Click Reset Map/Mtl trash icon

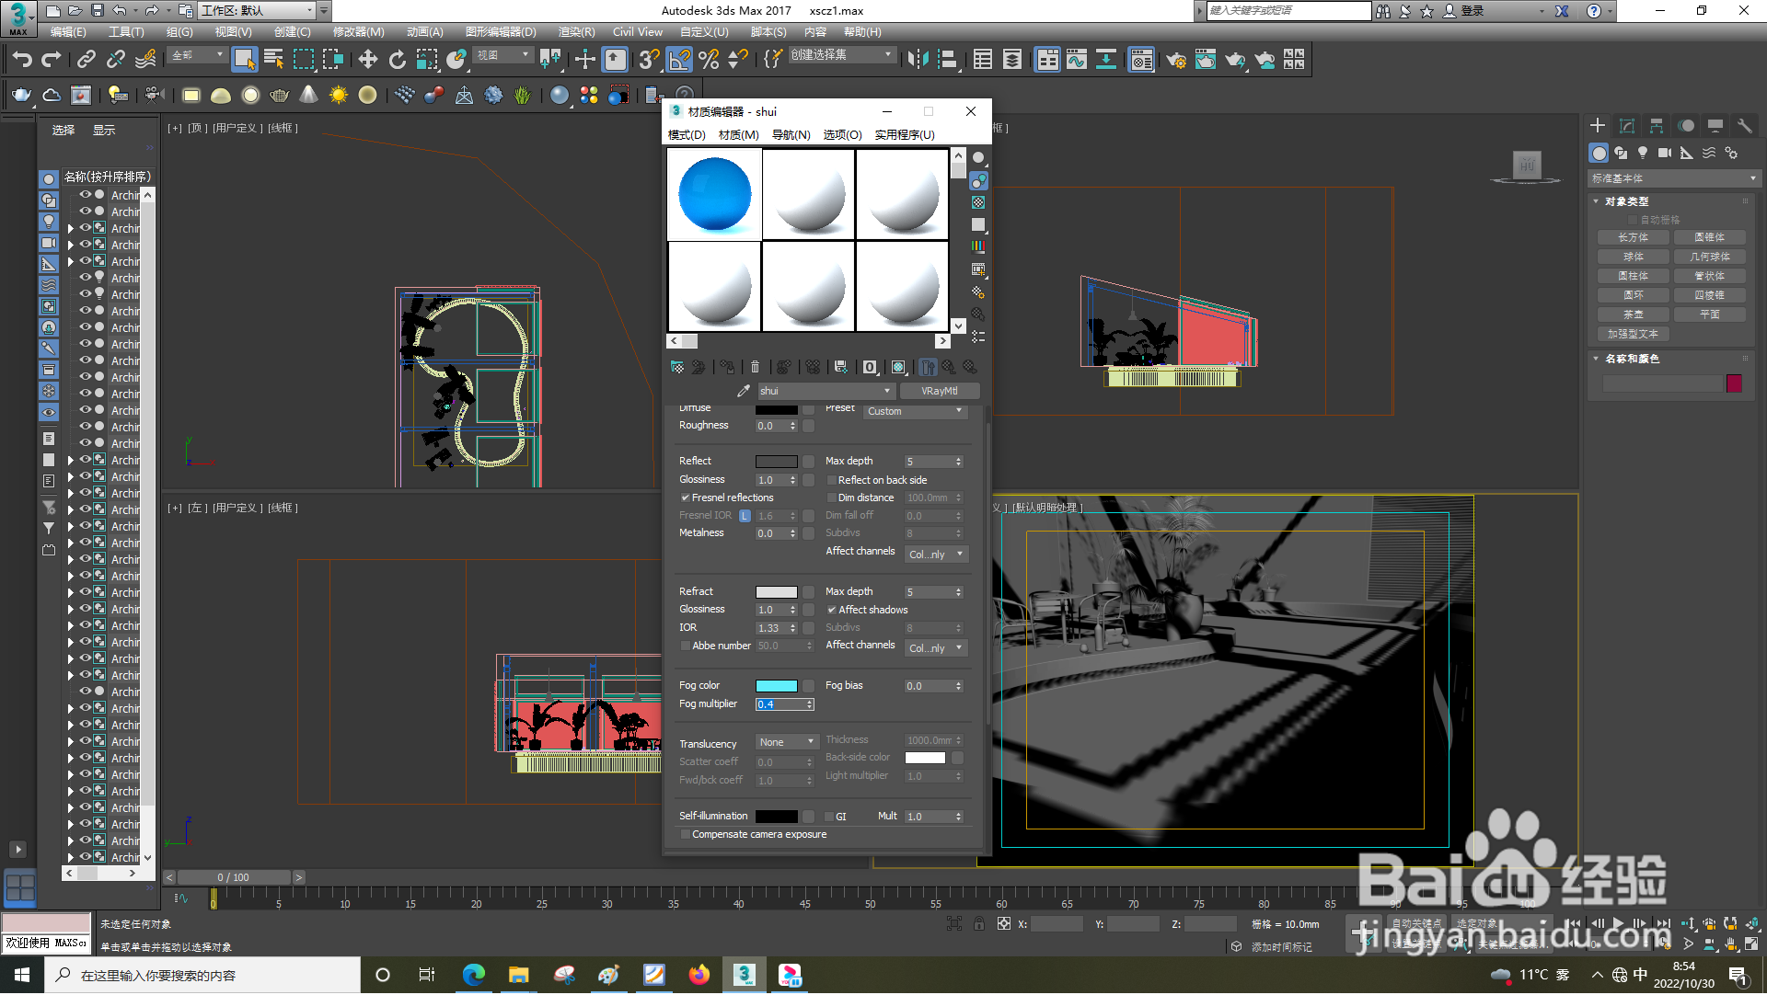point(755,367)
